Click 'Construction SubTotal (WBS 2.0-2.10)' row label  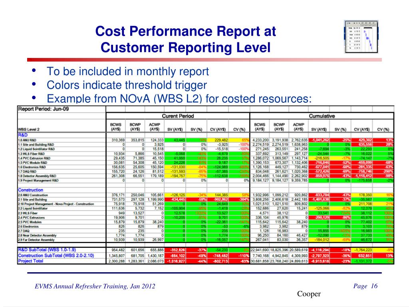point(56,255)
